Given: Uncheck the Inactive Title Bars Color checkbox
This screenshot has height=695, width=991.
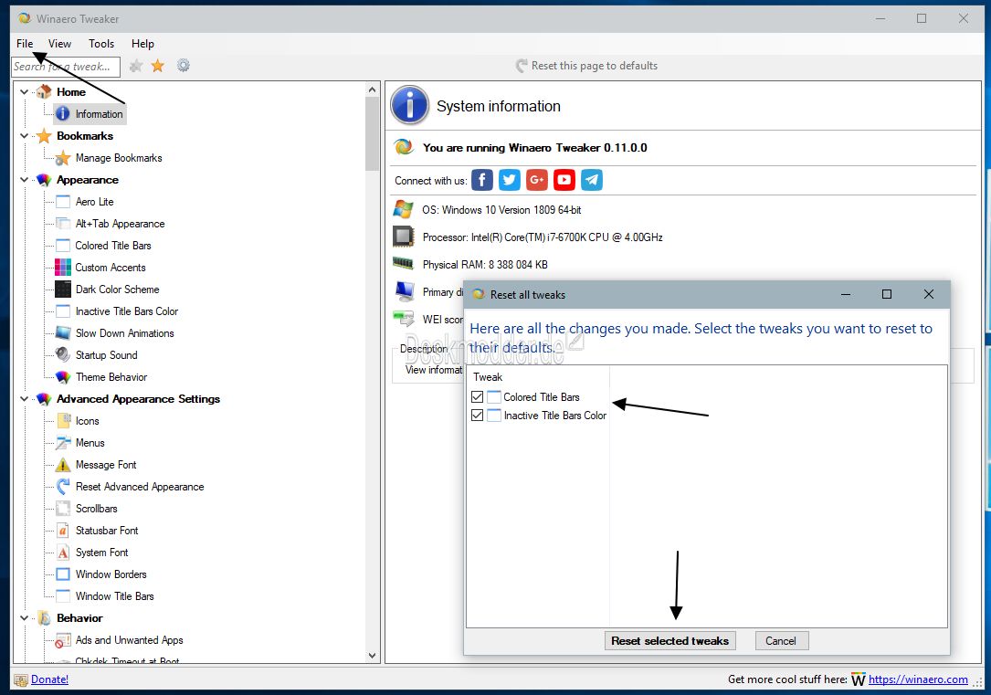Looking at the screenshot, I should pos(477,416).
